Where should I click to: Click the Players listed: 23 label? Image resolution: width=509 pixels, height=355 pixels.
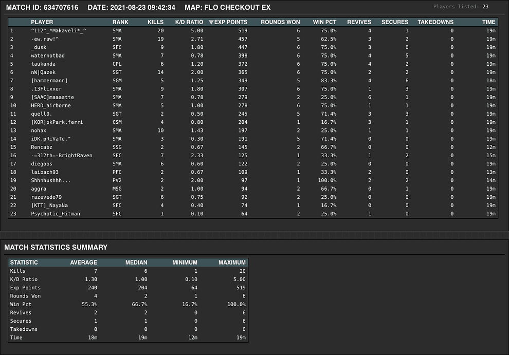click(x=461, y=7)
